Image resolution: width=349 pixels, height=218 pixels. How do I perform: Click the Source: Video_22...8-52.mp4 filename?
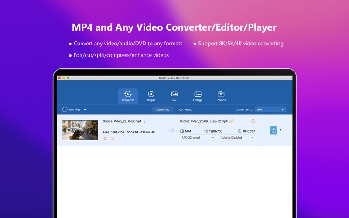[x=122, y=121]
